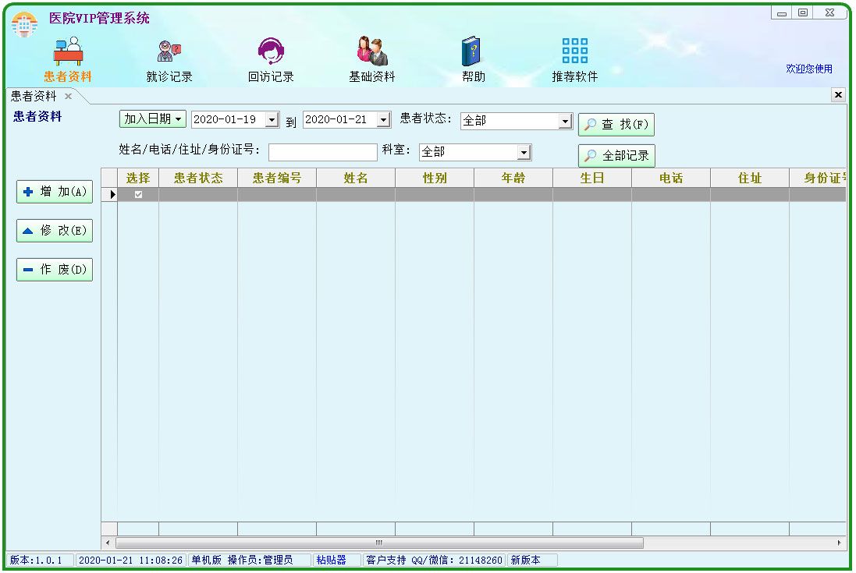Viewport: 856px width, 573px height.
Task: Open the 就诊记录 visit records icon
Action: (x=169, y=52)
